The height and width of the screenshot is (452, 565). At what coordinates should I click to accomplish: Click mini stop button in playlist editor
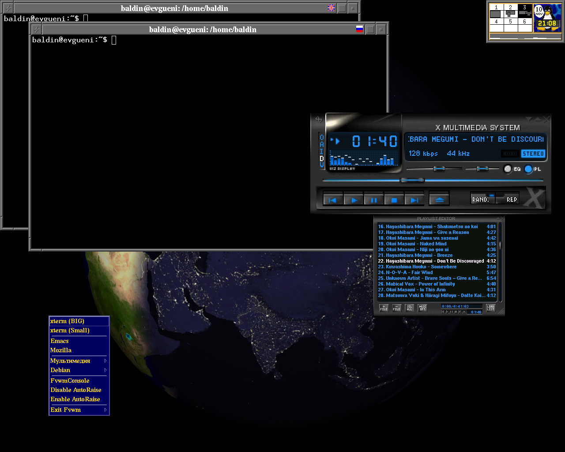[456, 312]
